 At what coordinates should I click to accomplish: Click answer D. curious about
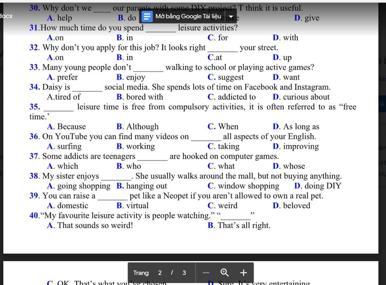tap(301, 97)
